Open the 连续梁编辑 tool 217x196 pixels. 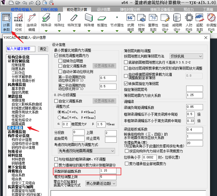[32, 22]
